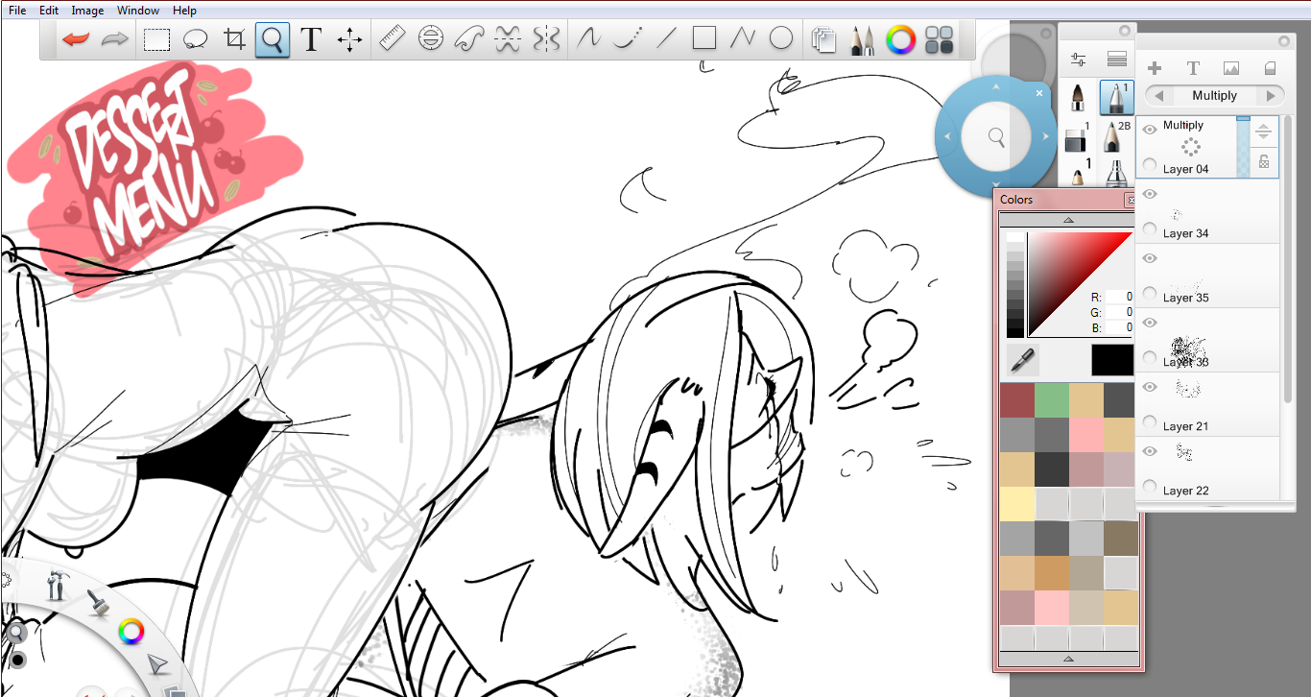Image resolution: width=1311 pixels, height=697 pixels.
Task: Select the Lasso selection tool
Action: [196, 39]
